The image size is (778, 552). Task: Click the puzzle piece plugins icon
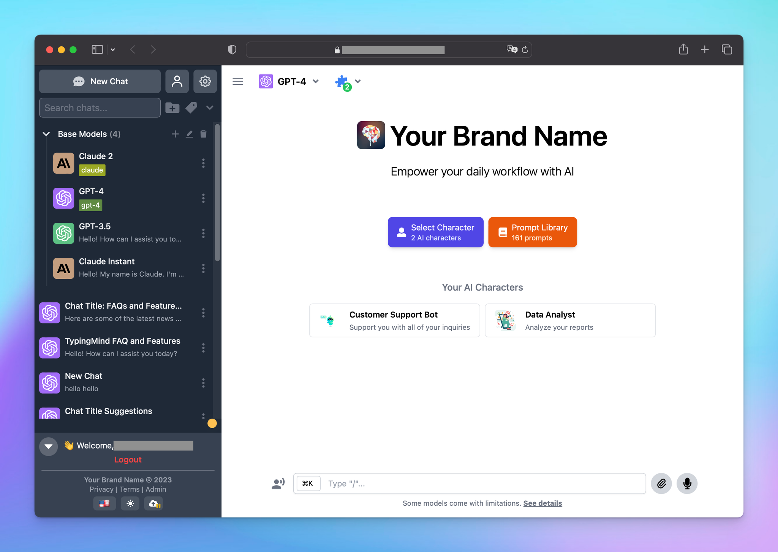pos(342,81)
